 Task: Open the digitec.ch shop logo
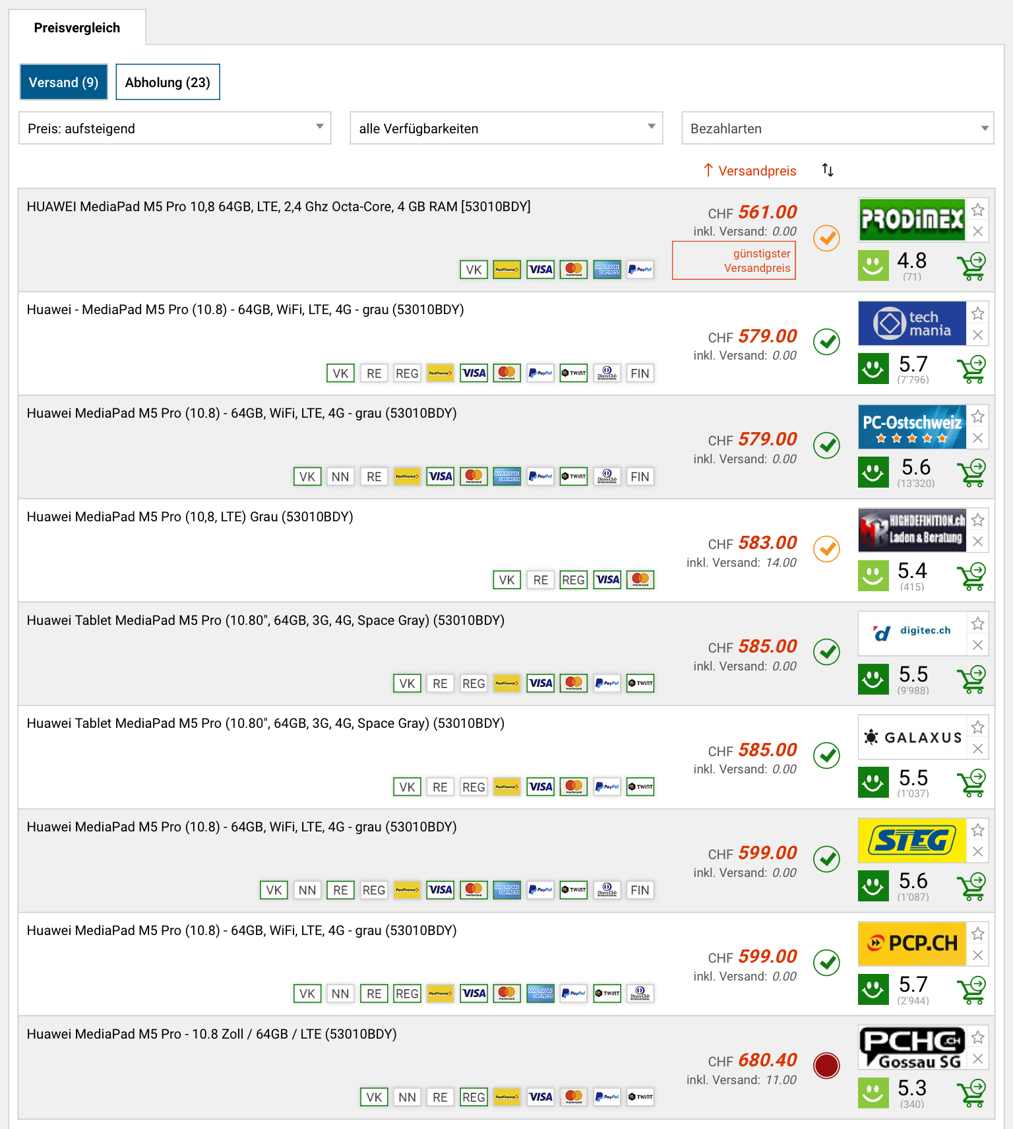point(912,633)
